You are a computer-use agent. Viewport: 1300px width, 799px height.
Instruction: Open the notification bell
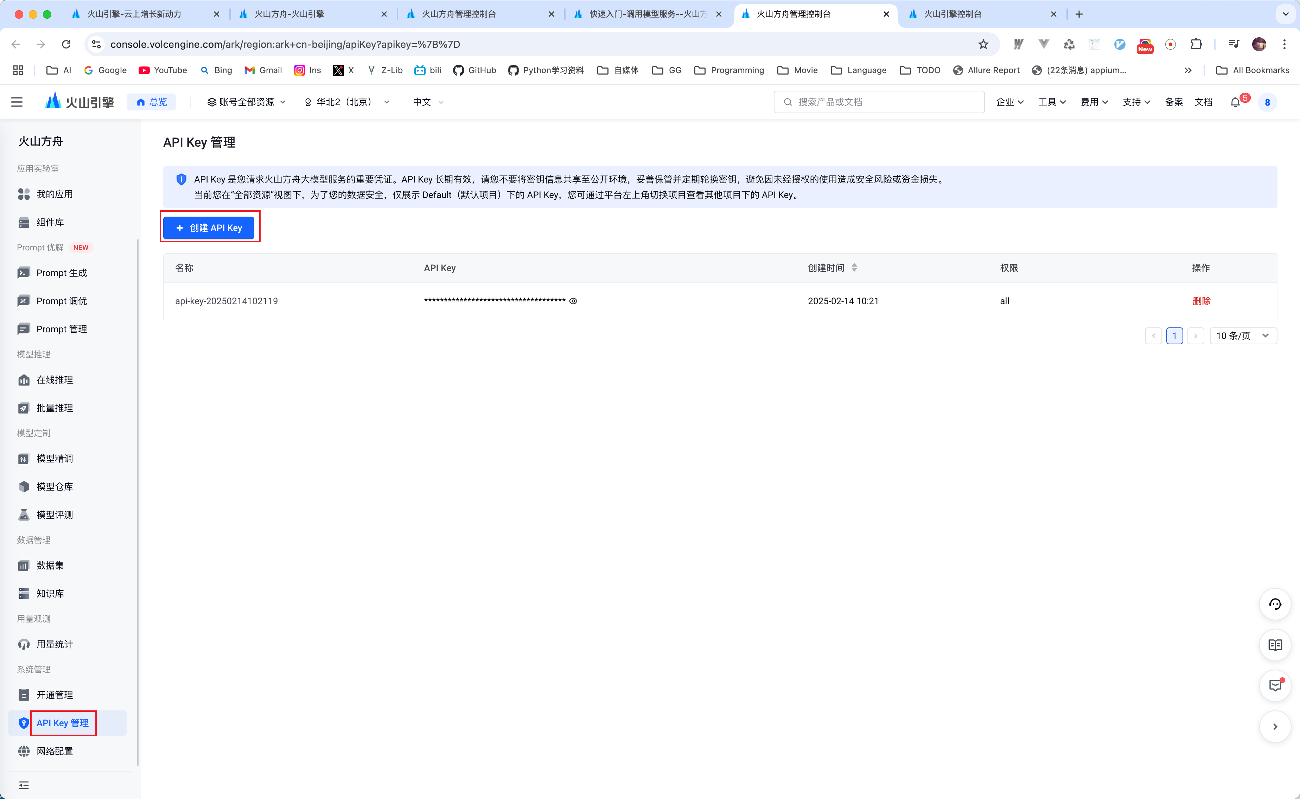[1235, 103]
